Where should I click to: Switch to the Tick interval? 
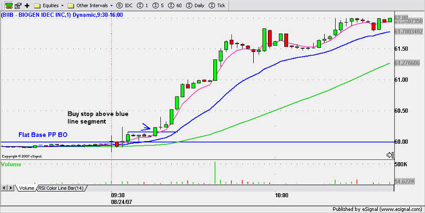pos(217,5)
